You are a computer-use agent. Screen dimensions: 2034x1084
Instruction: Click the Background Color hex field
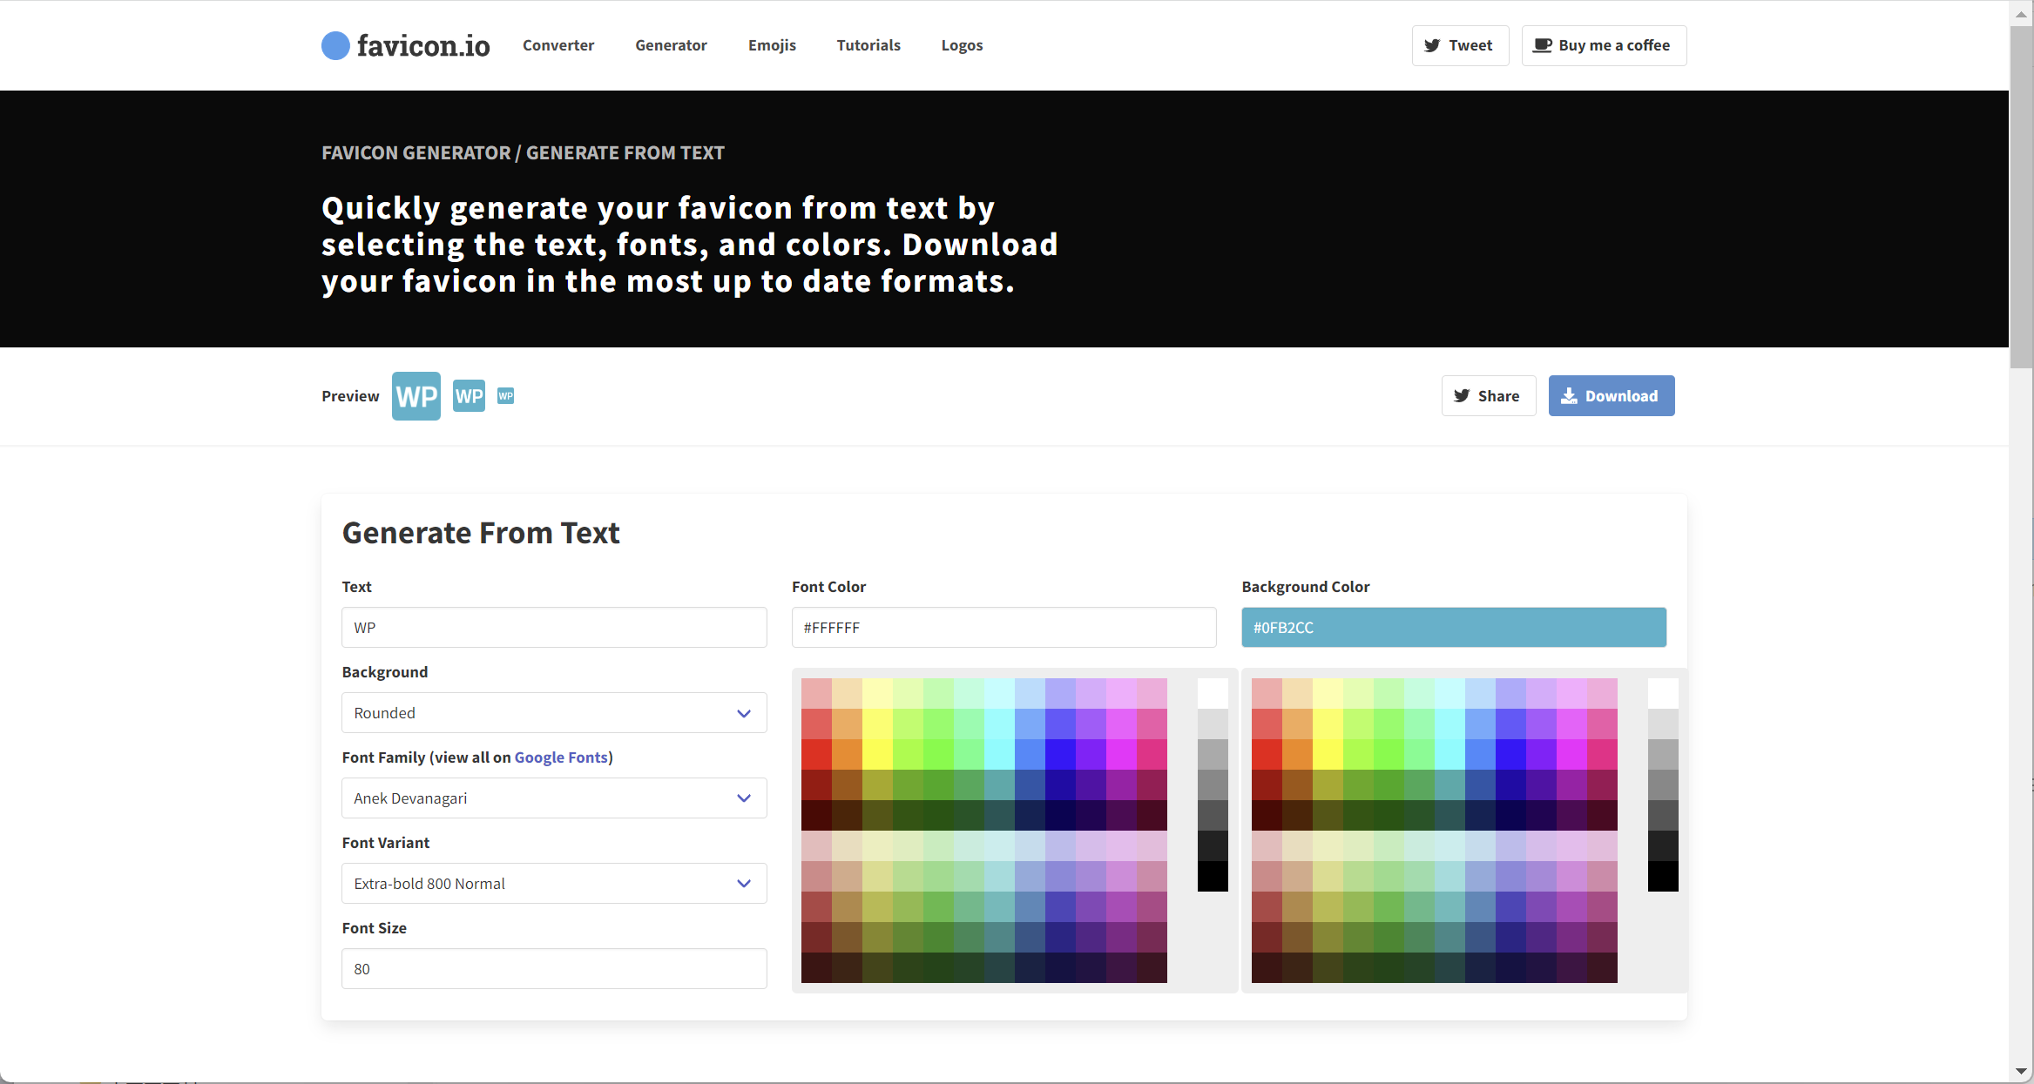click(1453, 628)
